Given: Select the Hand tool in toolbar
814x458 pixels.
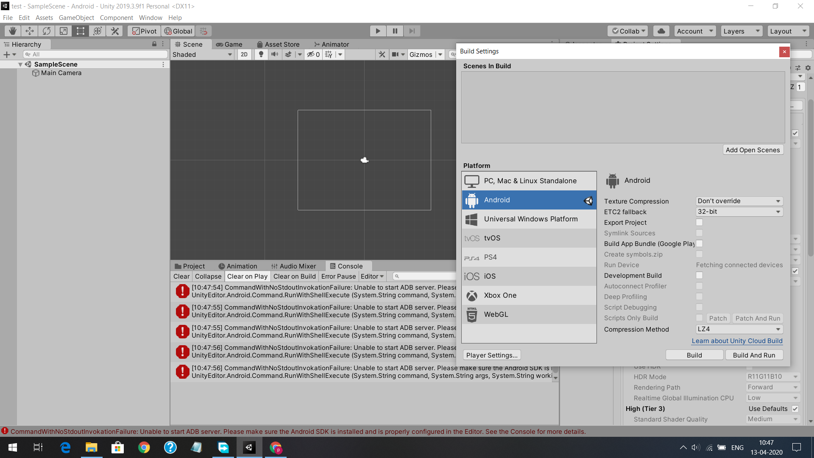Looking at the screenshot, I should point(13,31).
